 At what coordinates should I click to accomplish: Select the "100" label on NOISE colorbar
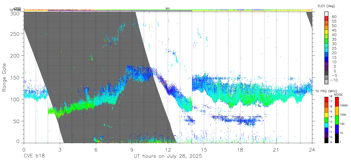[342, 124]
